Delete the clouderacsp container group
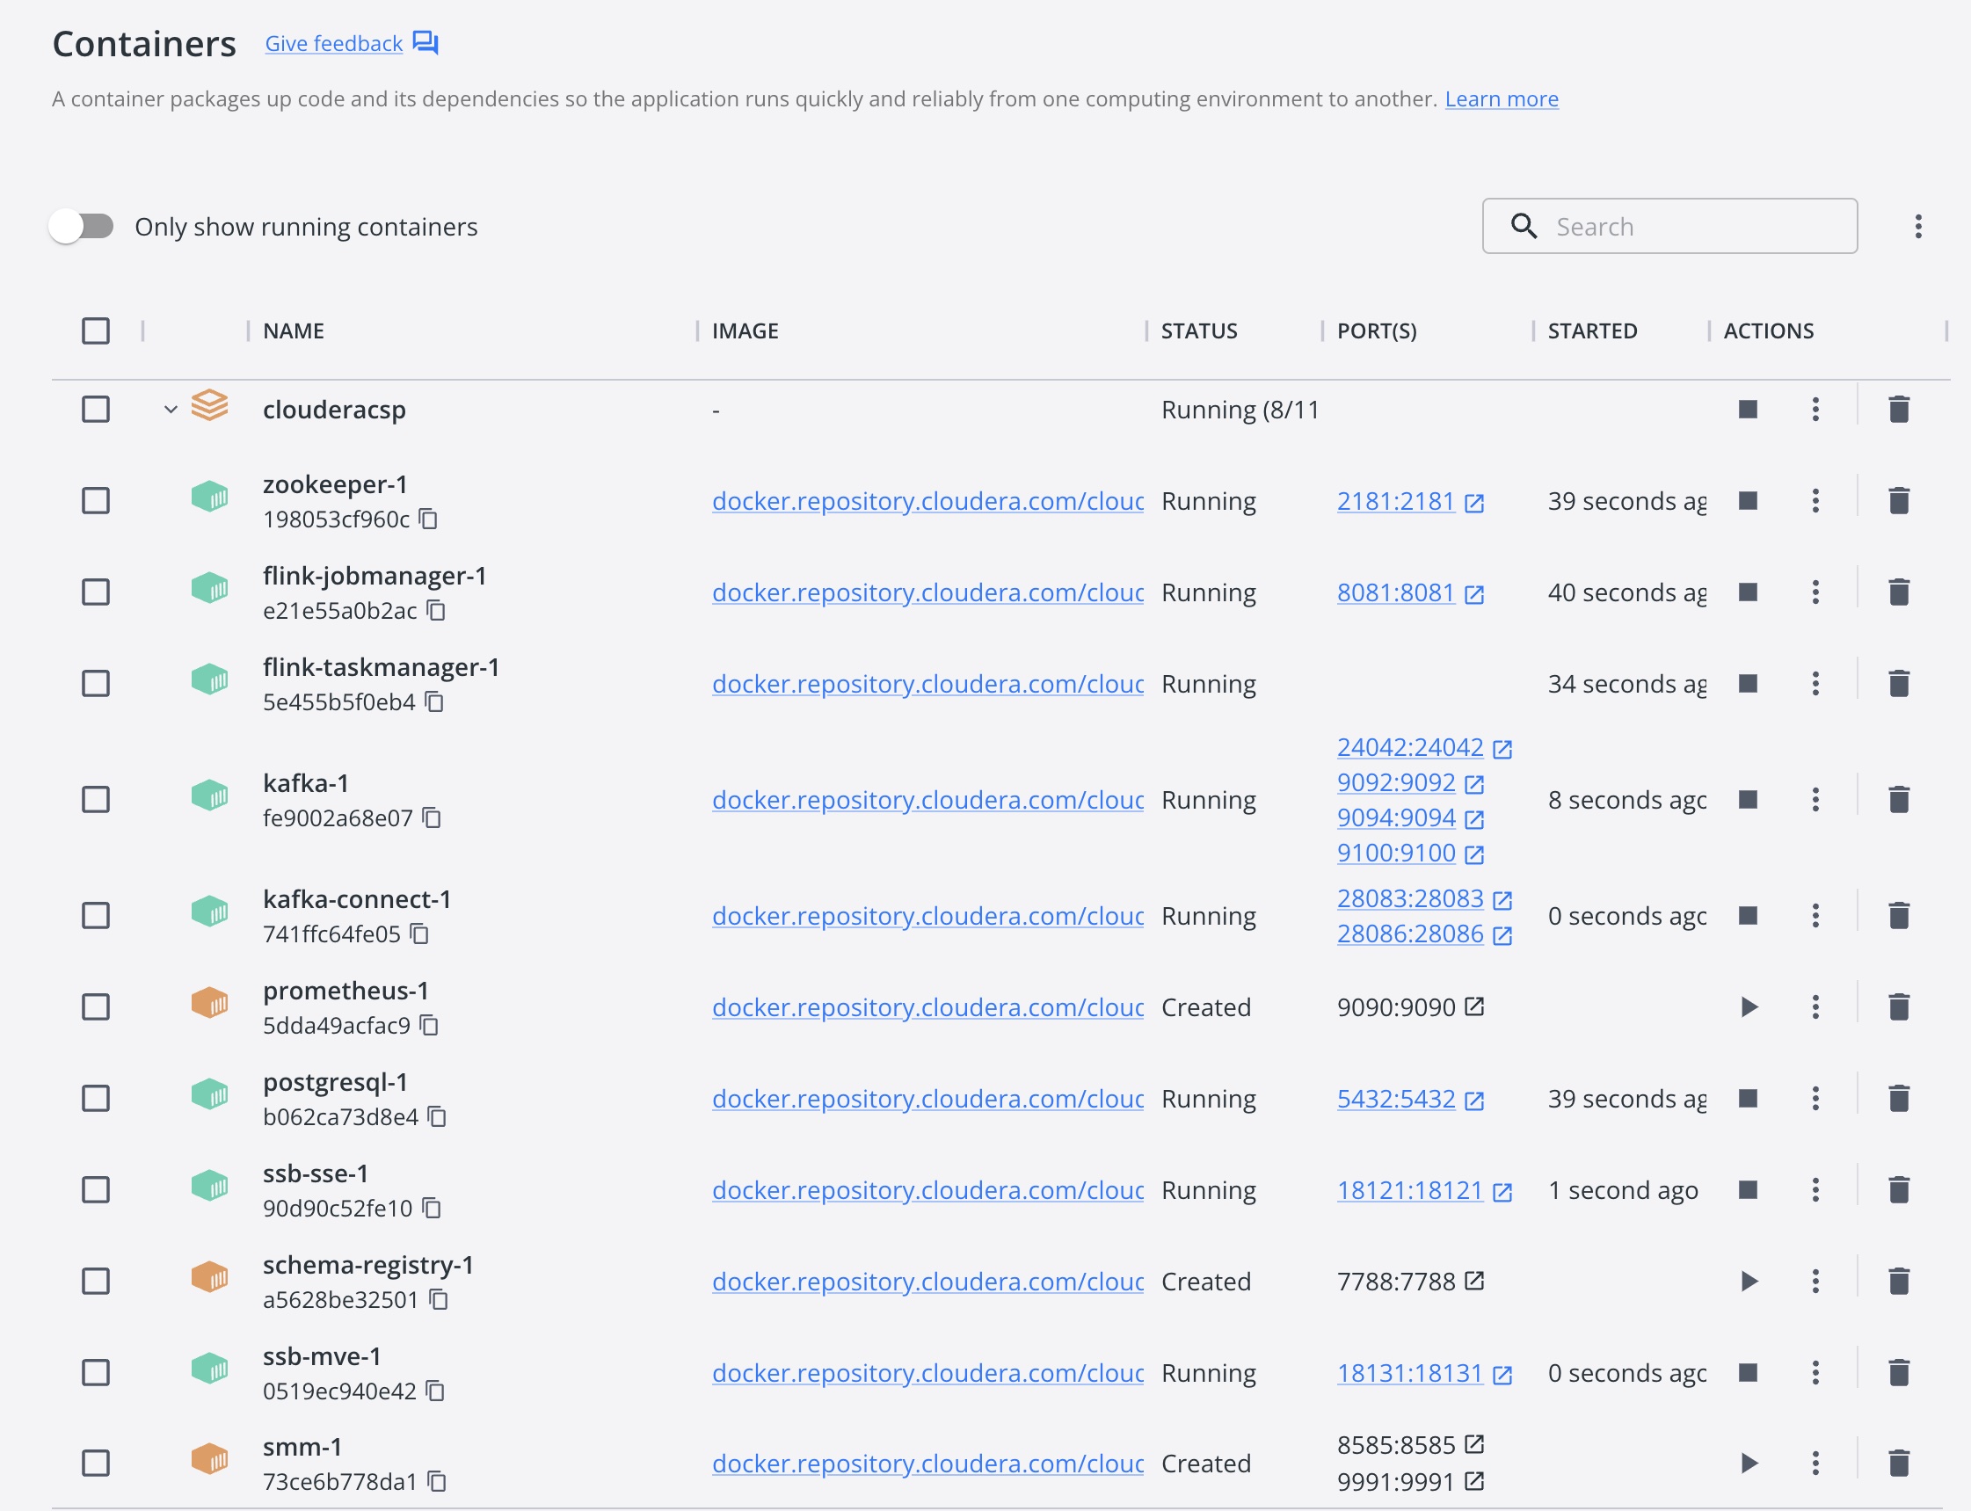The width and height of the screenshot is (1971, 1511). tap(1900, 410)
